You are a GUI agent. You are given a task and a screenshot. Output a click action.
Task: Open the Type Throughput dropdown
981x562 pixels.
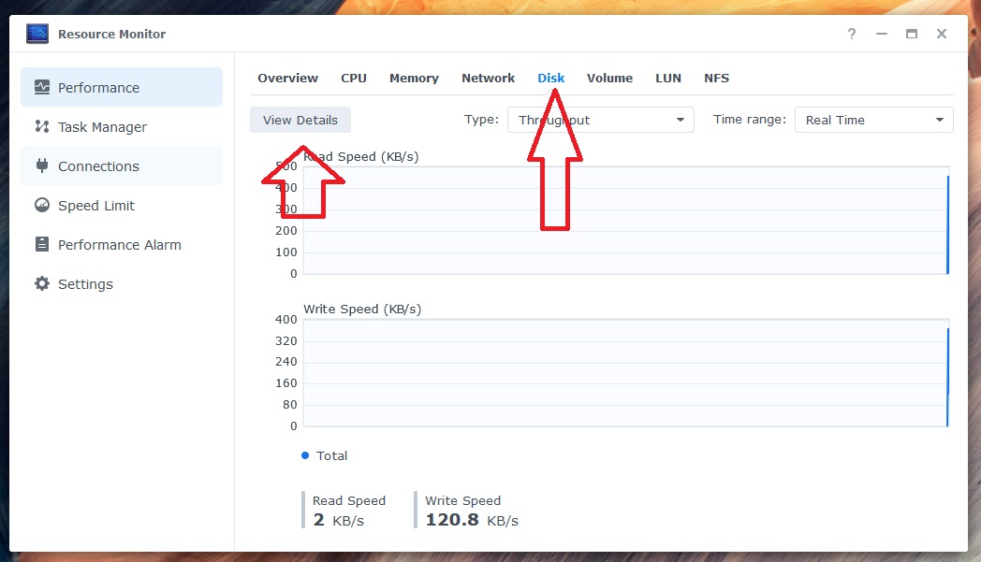pos(600,120)
